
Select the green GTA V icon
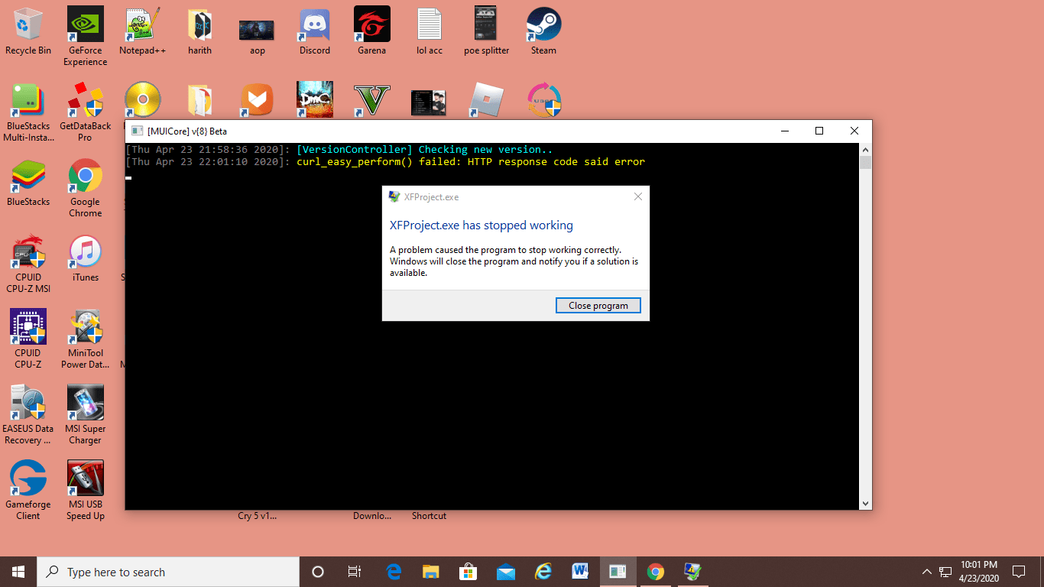click(x=372, y=99)
